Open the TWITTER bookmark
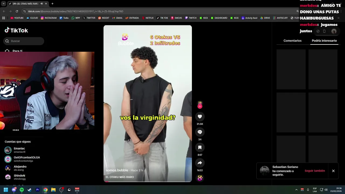Screen dimensions: 345x194 (x=89, y=18)
